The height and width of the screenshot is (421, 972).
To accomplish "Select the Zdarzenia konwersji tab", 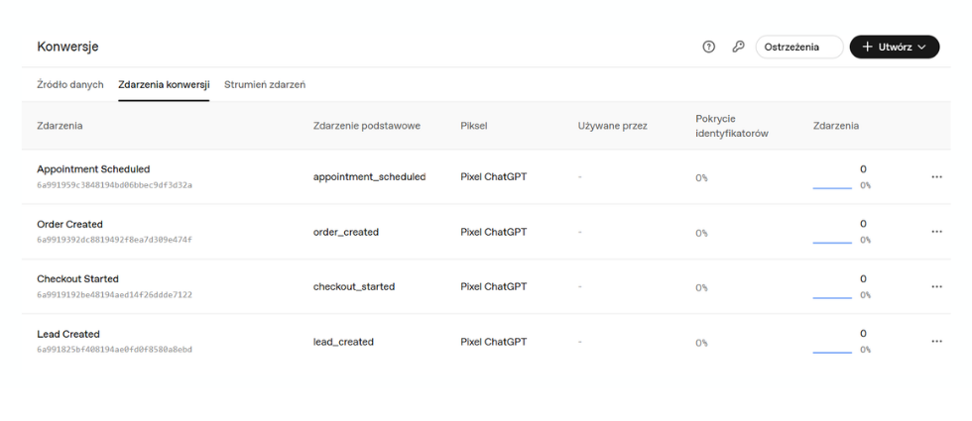I will [164, 85].
